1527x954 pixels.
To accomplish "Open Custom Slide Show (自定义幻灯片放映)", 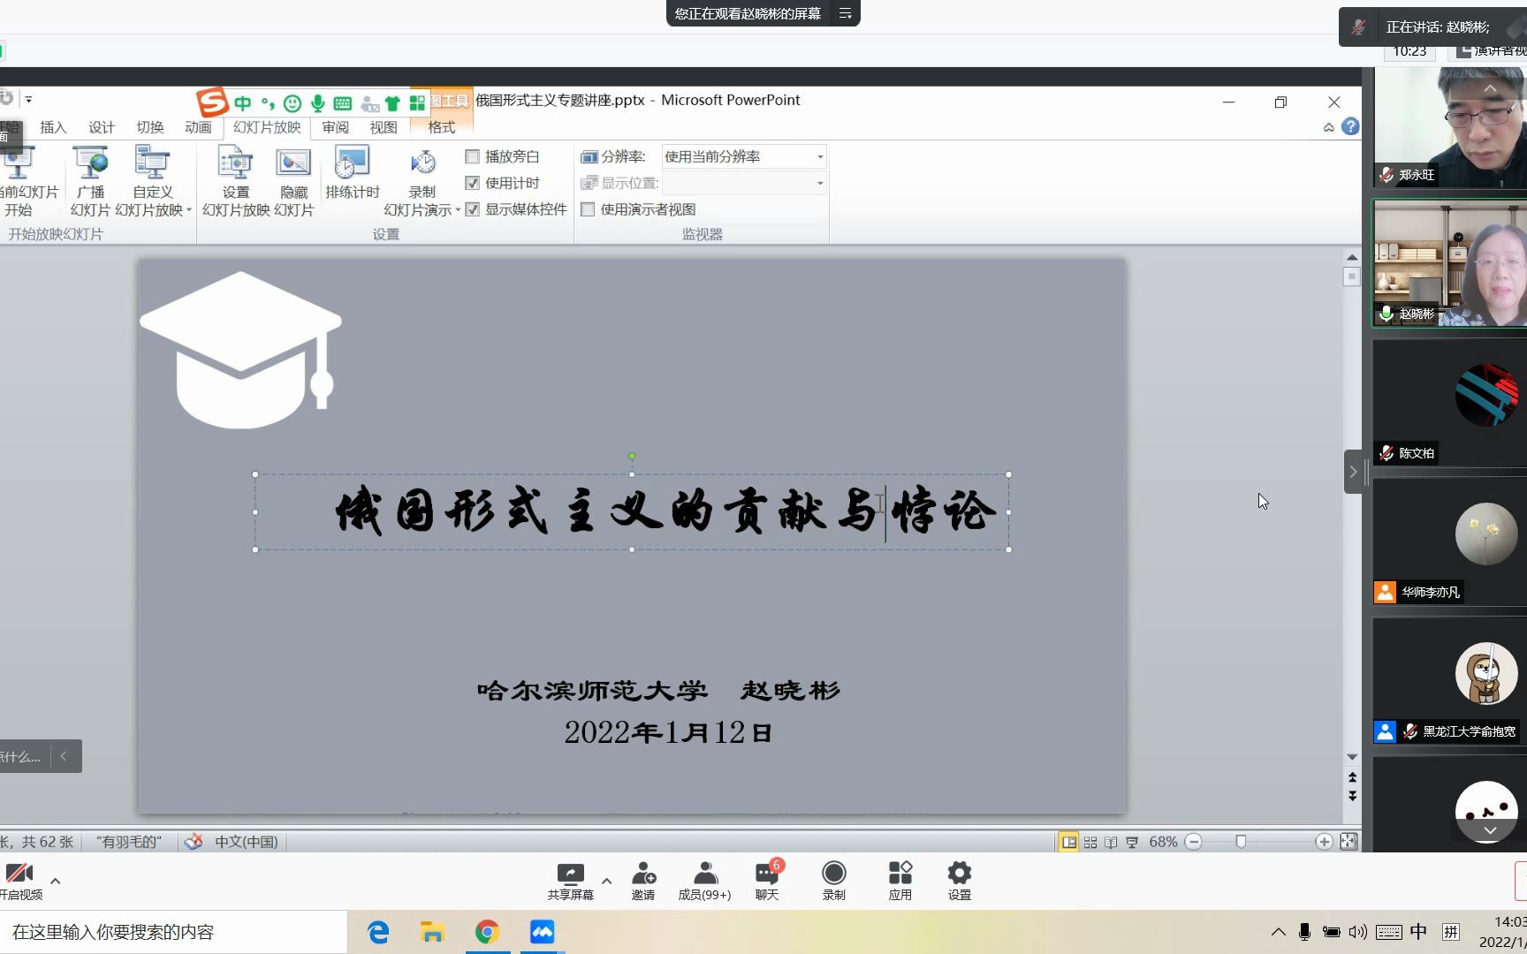I will tap(152, 182).
